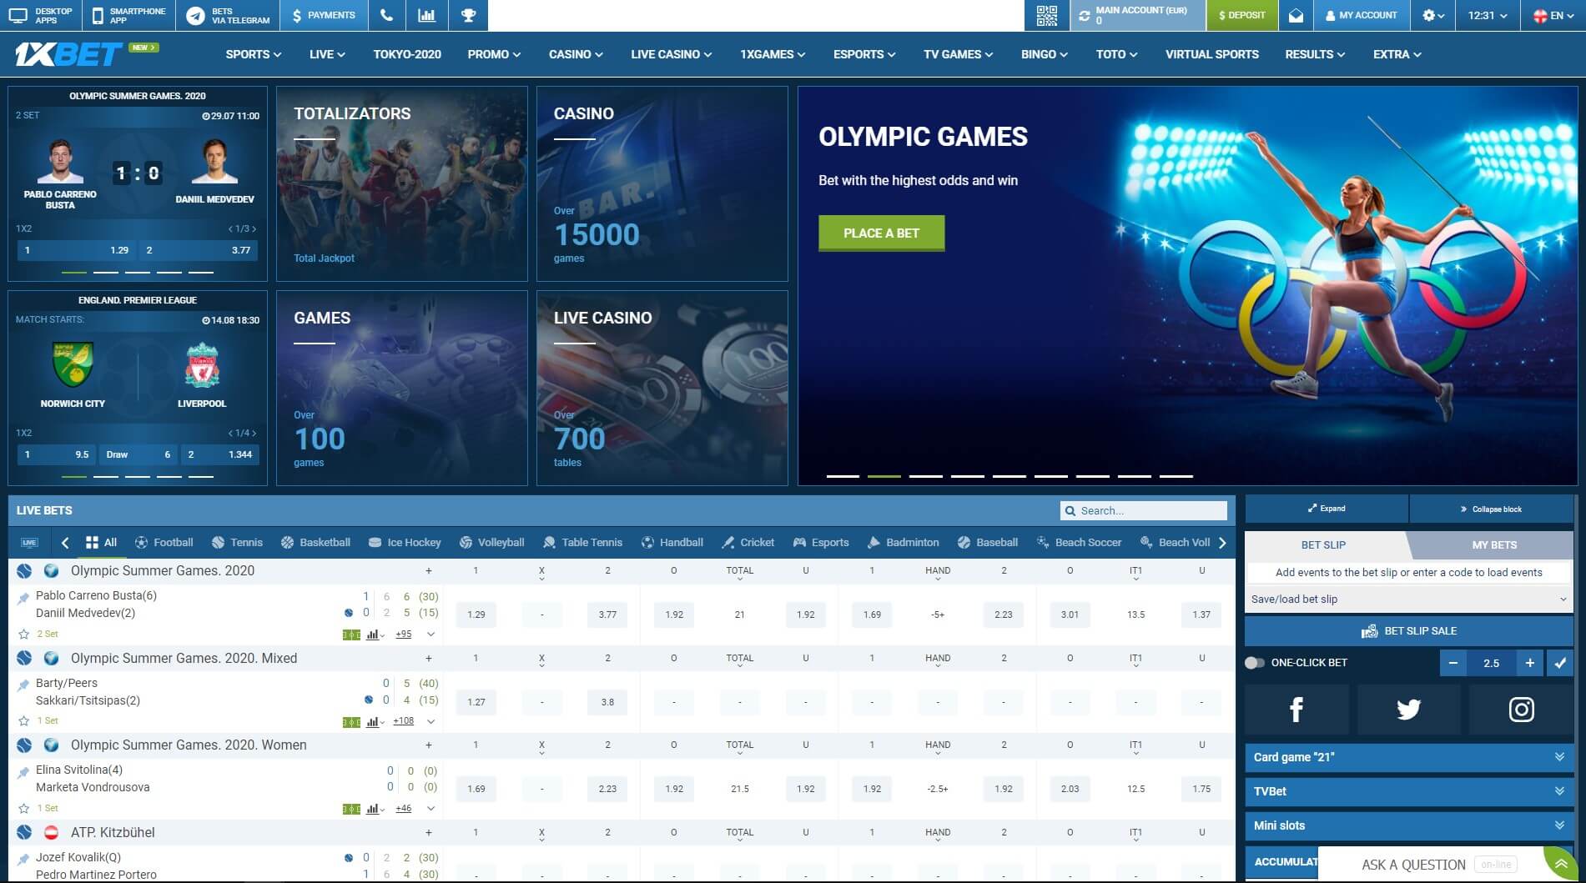Viewport: 1586px width, 883px height.
Task: Open the messages envelope icon
Action: tap(1296, 15)
